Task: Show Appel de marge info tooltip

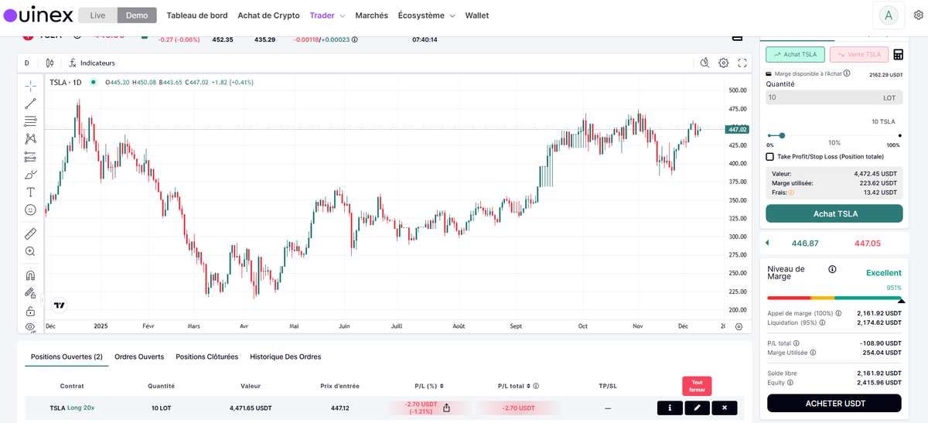Action: pyautogui.click(x=838, y=314)
